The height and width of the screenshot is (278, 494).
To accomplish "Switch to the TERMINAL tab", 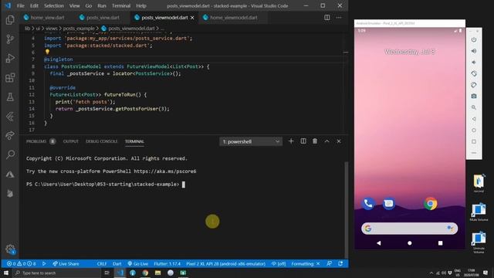I will [134, 141].
